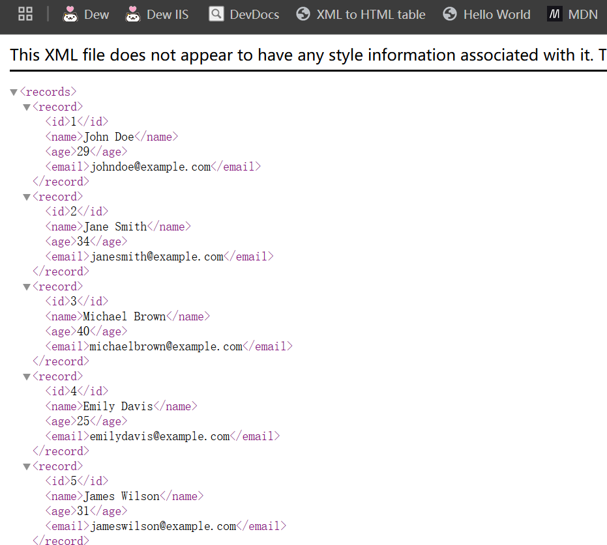607x545 pixels.
Task: Click the name value Jane Smith
Action: pyautogui.click(x=115, y=227)
